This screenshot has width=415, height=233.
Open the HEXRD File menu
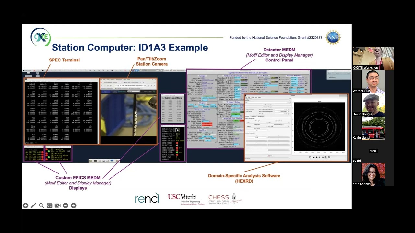coord(246,97)
